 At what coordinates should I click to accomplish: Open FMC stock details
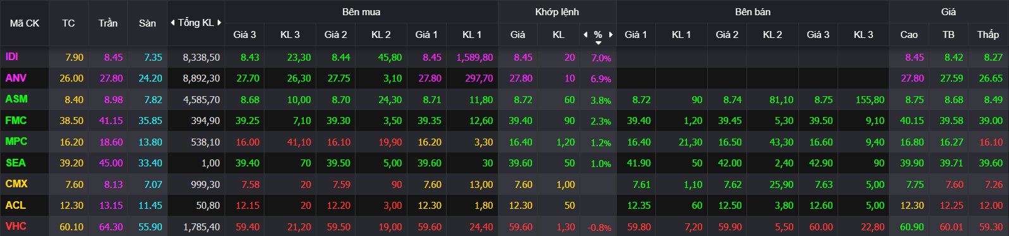pos(16,120)
